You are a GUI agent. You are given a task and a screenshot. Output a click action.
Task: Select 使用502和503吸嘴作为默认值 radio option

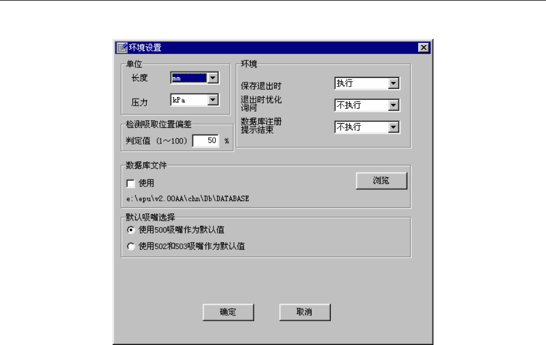pyautogui.click(x=131, y=246)
